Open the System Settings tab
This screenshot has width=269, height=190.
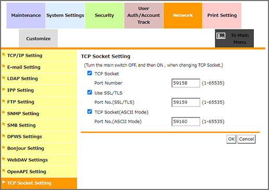(65, 16)
